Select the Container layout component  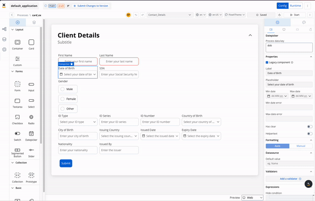(x=17, y=45)
